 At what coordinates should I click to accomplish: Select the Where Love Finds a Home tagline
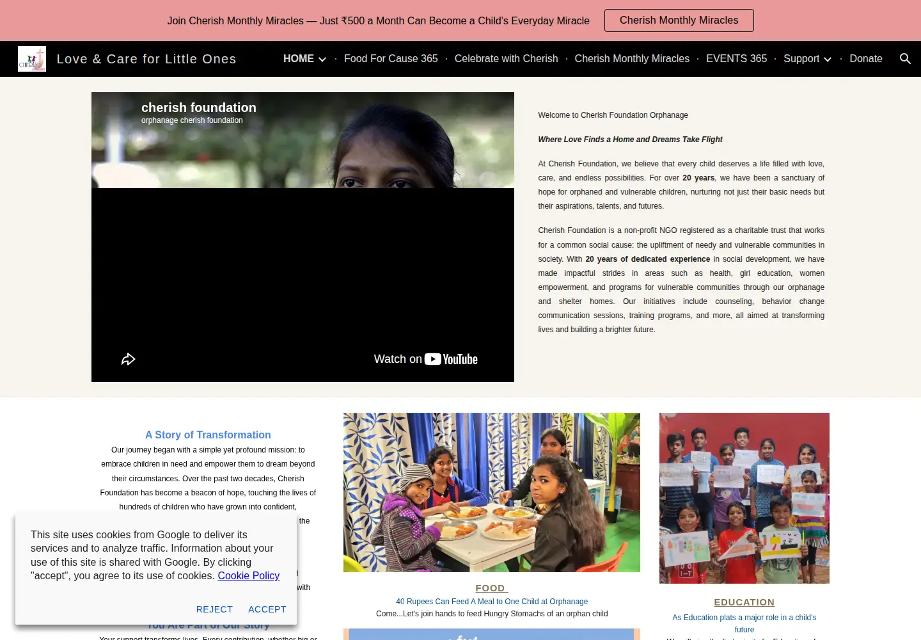pyautogui.click(x=630, y=140)
